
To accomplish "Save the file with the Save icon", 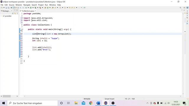I will click(x=6, y=8).
